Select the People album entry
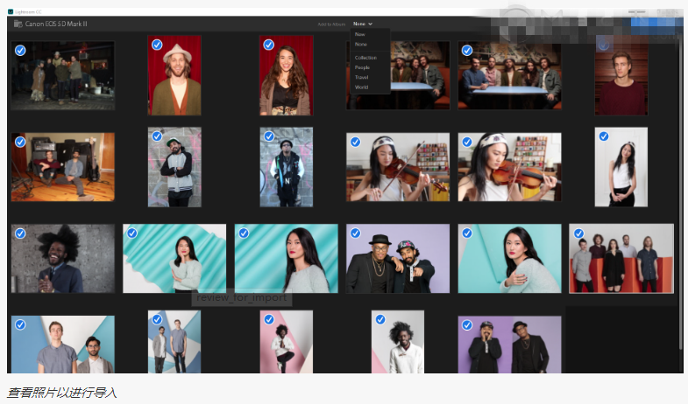Screen dimensions: 688x404 point(362,67)
